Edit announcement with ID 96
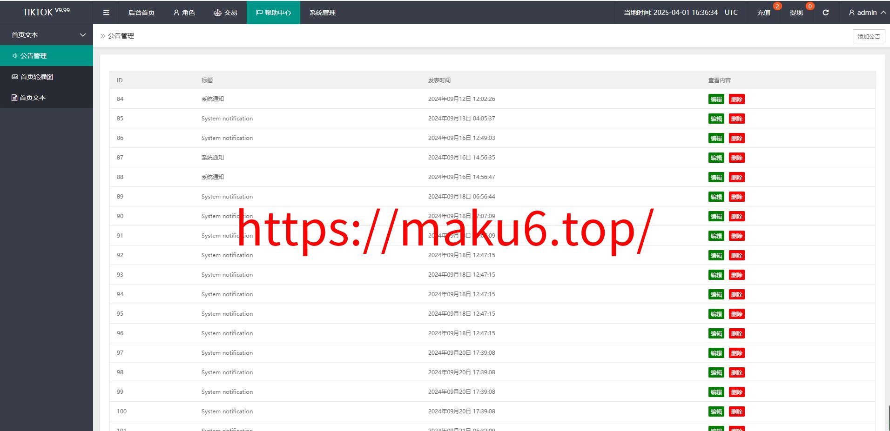The height and width of the screenshot is (431, 890). 716,333
